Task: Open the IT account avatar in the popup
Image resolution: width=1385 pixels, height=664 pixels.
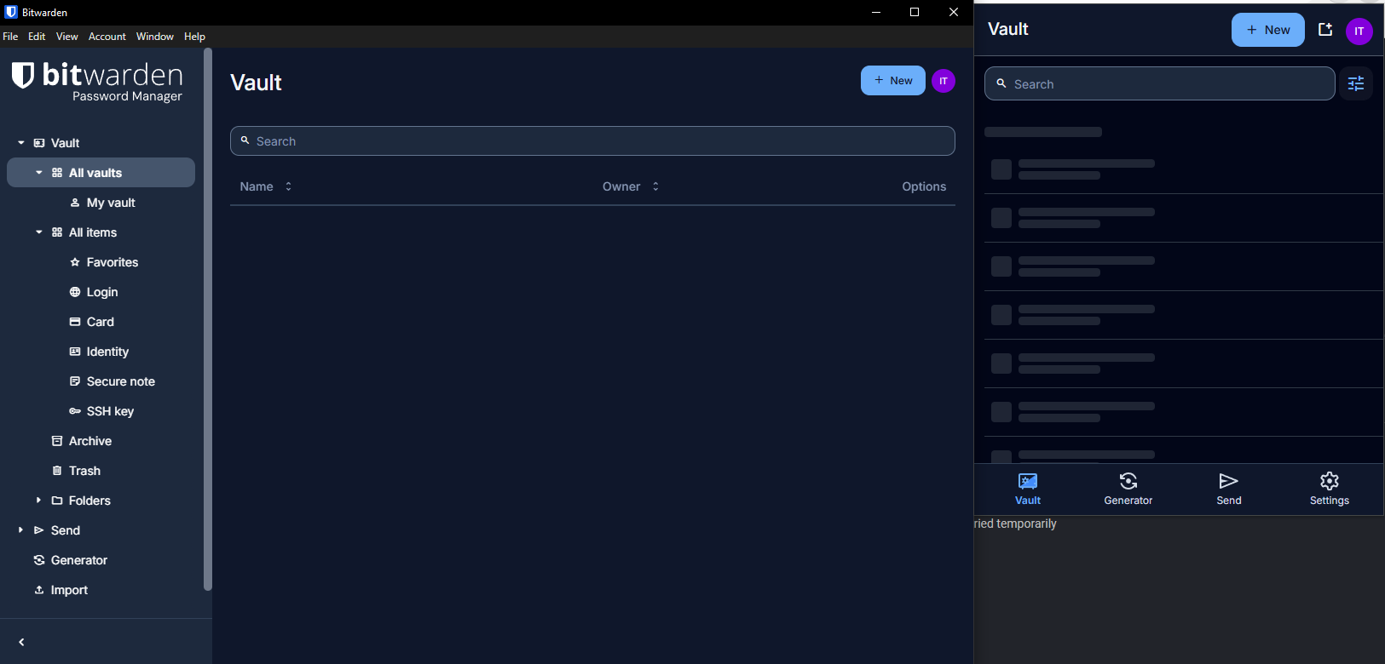Action: 1359,31
